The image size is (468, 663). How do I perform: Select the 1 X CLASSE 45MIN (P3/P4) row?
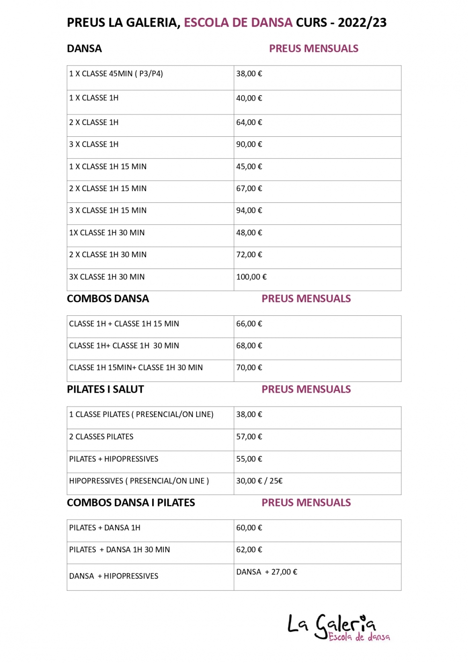click(116, 74)
